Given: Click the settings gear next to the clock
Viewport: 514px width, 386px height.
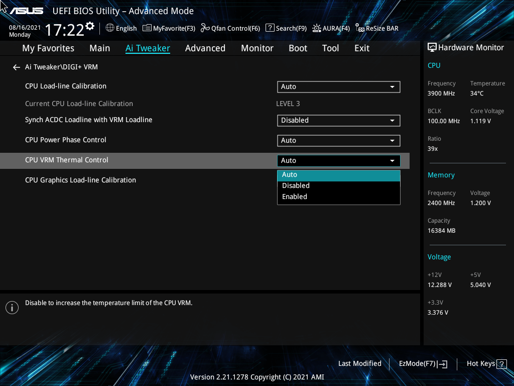Looking at the screenshot, I should [90, 26].
